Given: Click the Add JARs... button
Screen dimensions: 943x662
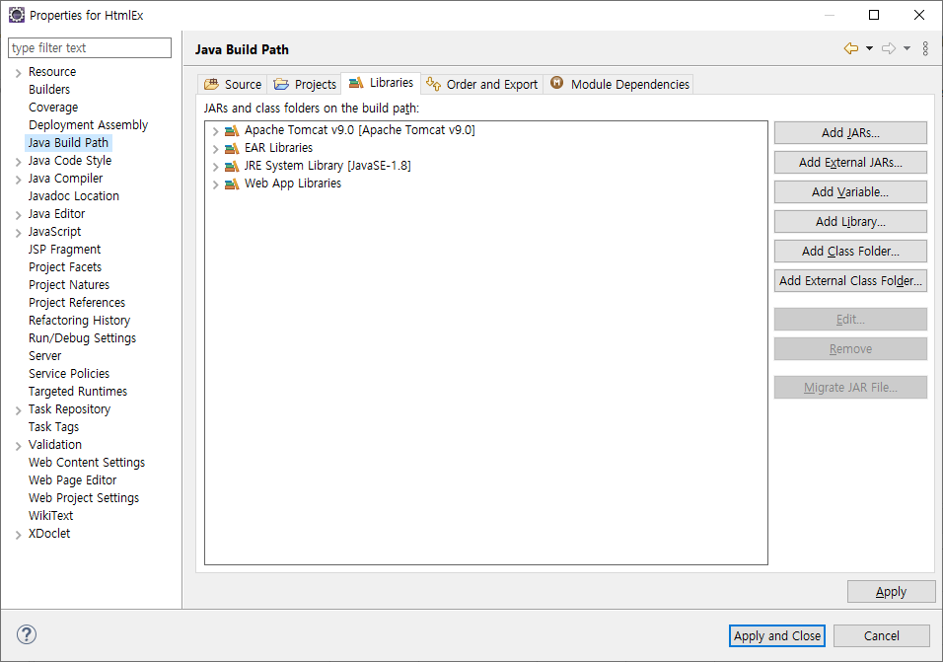Looking at the screenshot, I should click(850, 133).
